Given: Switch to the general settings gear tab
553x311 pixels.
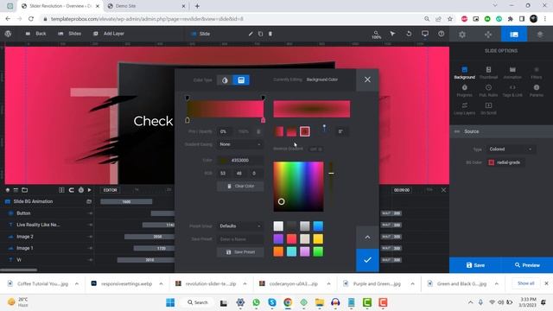Looking at the screenshot, I should point(462,35).
